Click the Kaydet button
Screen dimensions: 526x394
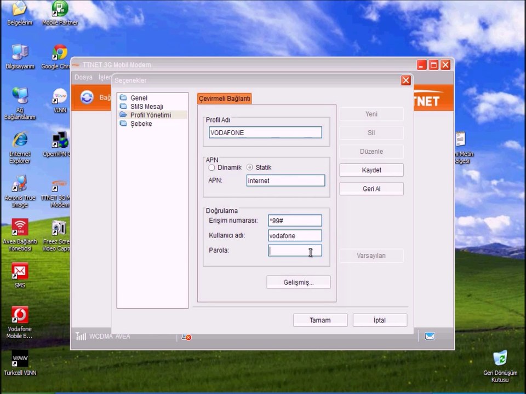tap(371, 170)
